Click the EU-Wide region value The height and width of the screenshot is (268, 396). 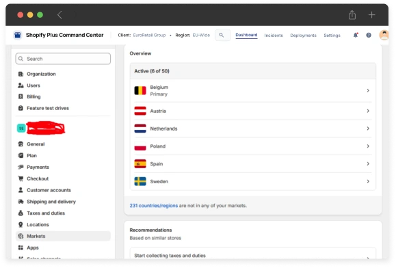[201, 36]
